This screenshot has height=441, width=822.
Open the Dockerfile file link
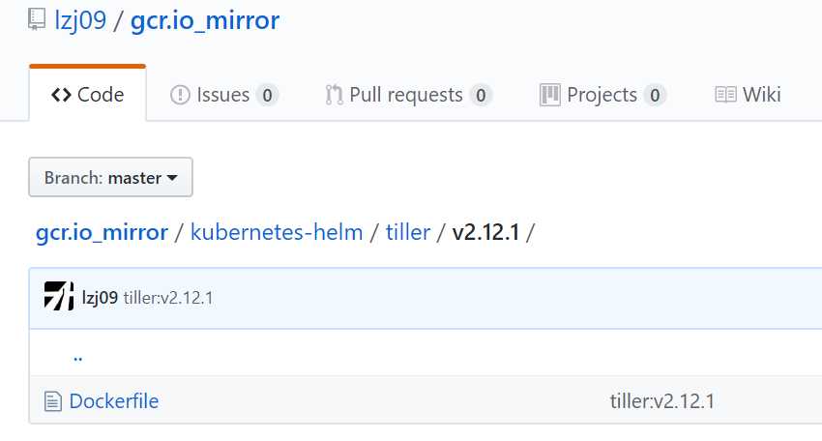[114, 401]
